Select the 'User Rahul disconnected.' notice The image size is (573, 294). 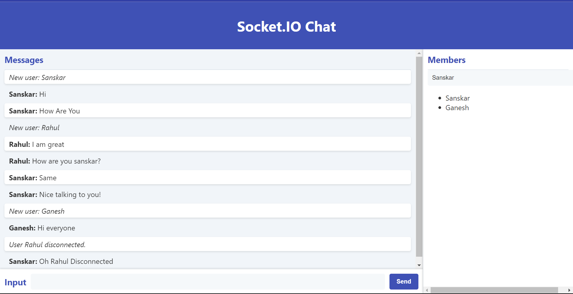click(207, 244)
